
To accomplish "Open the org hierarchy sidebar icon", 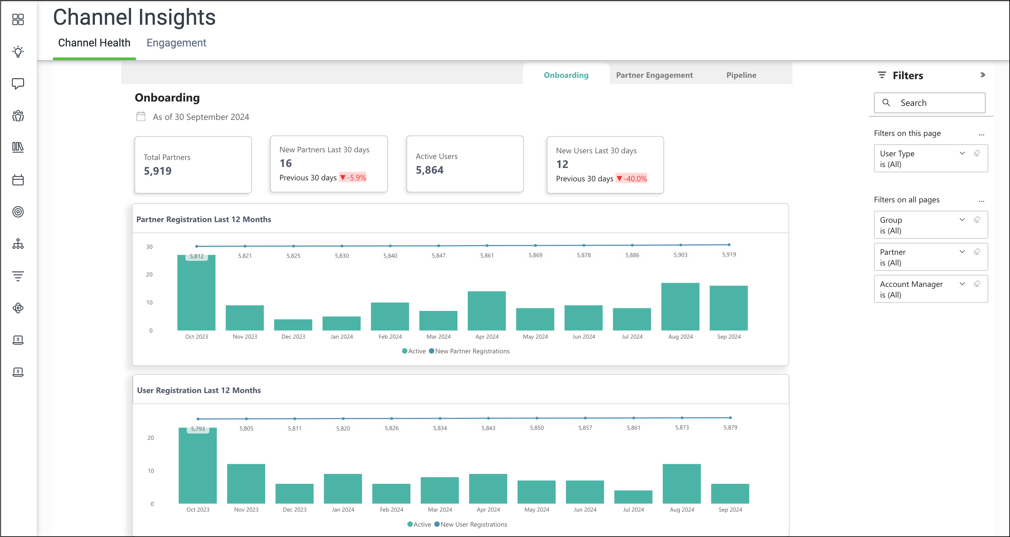I will tap(18, 244).
